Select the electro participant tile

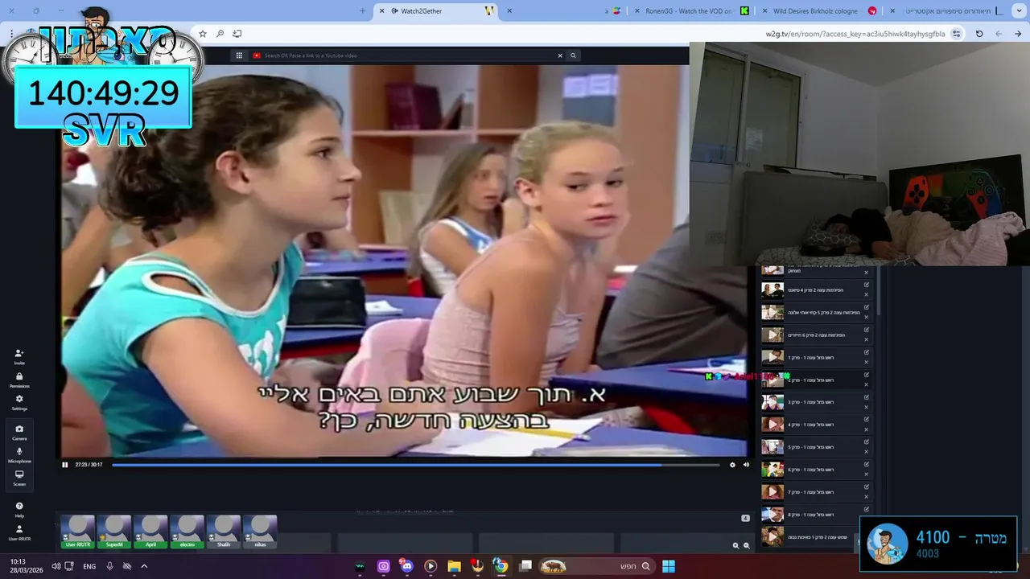[x=187, y=532]
